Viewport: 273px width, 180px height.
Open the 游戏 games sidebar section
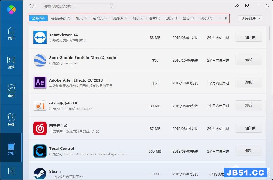11,62
